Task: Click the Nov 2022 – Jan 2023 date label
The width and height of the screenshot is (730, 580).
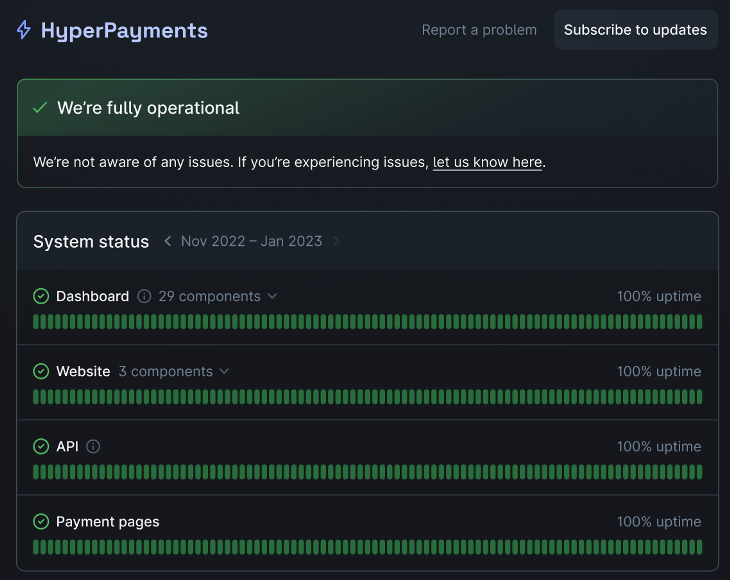Action: 251,242
